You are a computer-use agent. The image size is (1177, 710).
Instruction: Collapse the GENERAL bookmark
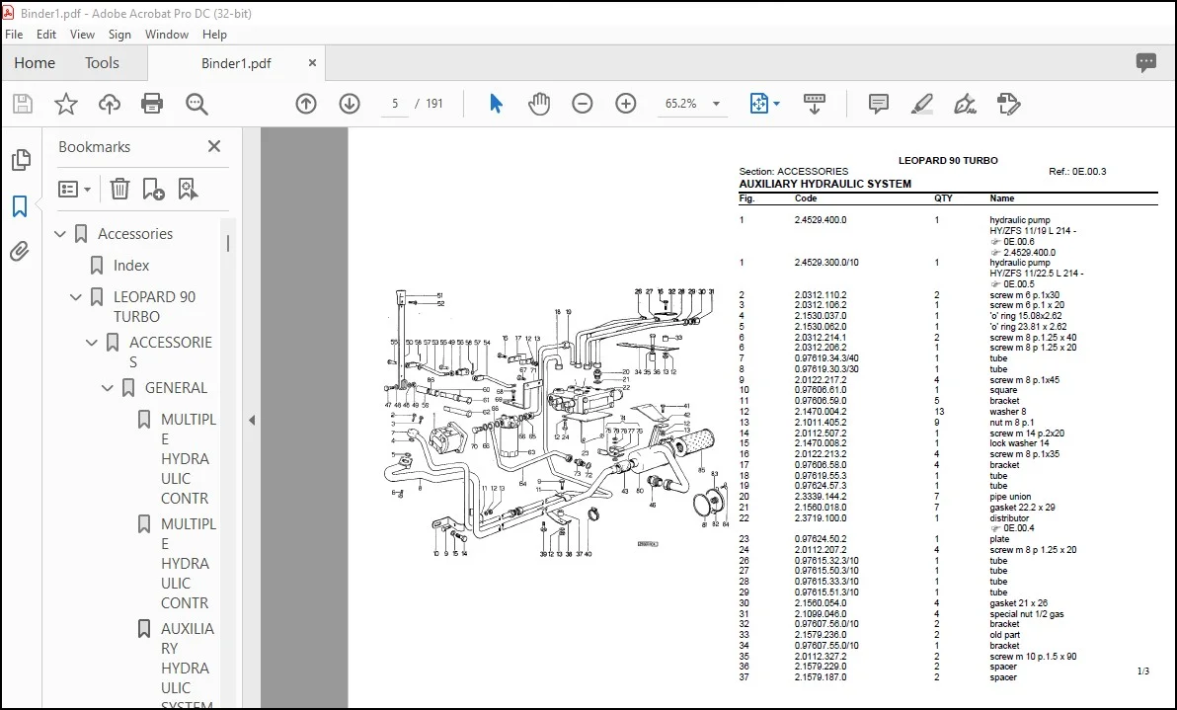(108, 388)
